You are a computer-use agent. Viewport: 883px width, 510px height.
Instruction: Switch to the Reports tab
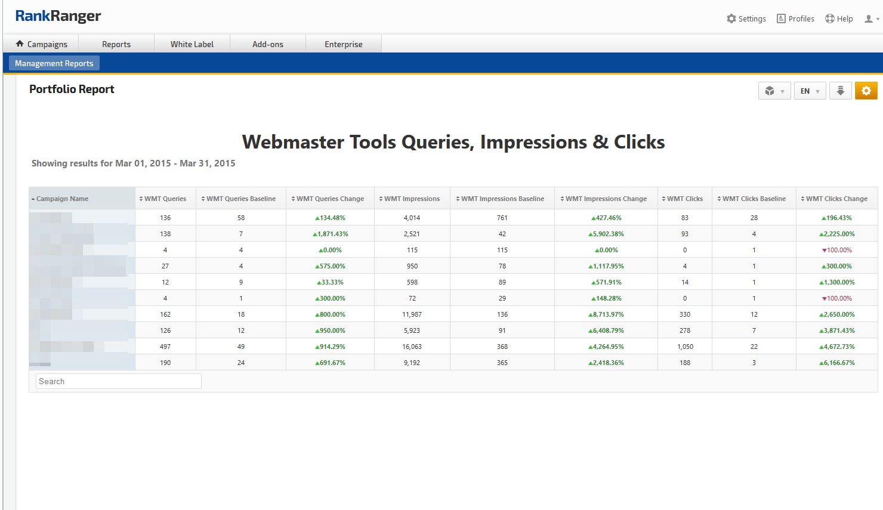[116, 44]
